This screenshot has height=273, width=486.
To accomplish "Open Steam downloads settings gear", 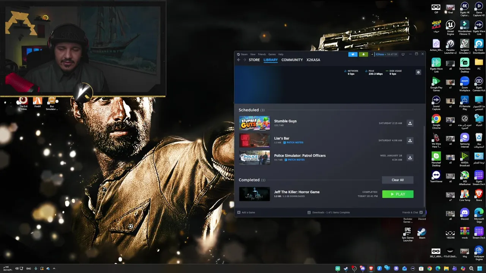I will pos(418,72).
